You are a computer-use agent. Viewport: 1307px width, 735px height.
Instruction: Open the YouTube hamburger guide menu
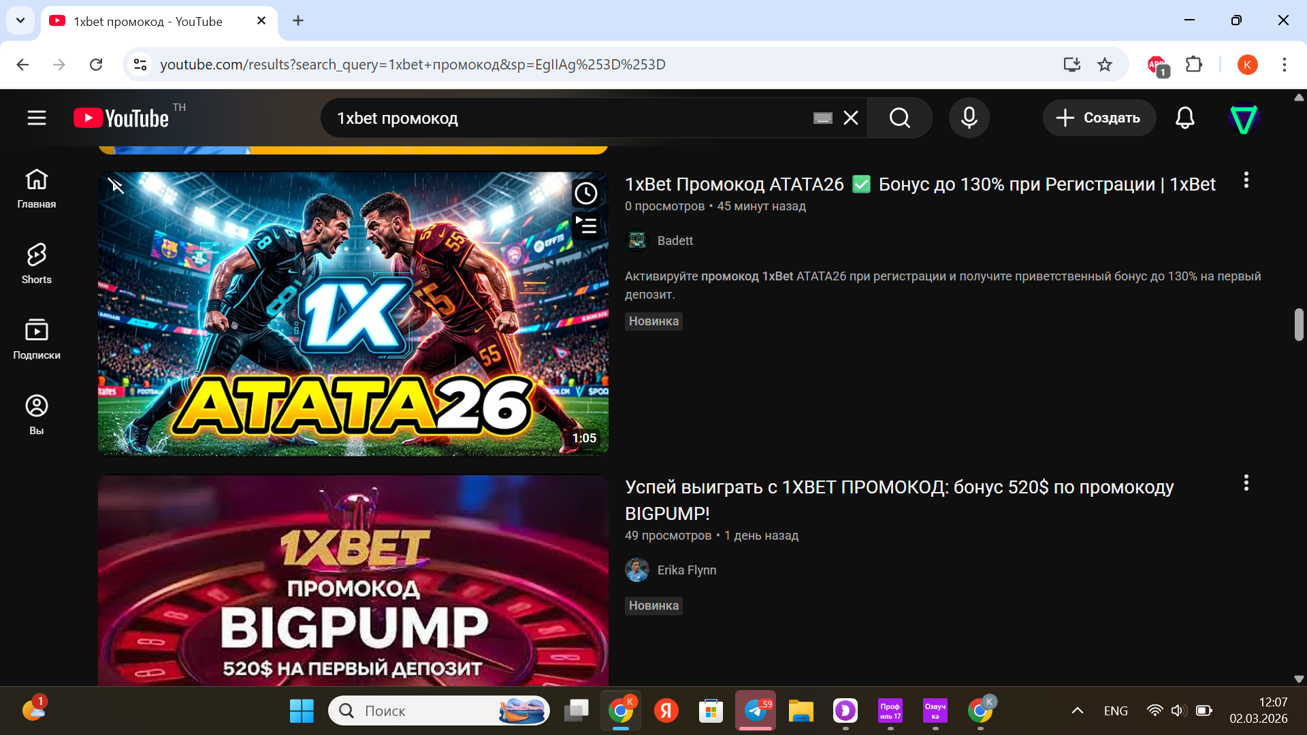click(37, 118)
